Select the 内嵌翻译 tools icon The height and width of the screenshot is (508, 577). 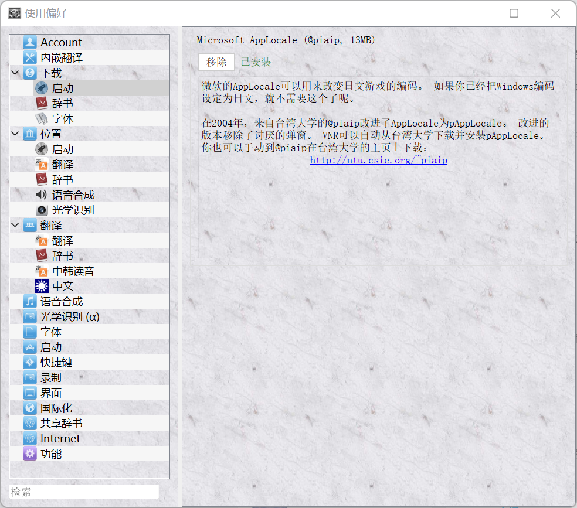coord(29,57)
